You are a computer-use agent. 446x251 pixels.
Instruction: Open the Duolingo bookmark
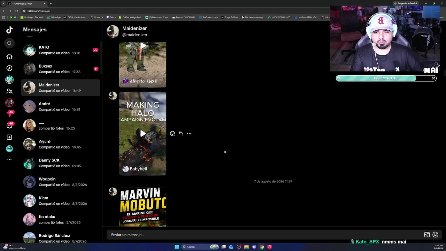32,17
